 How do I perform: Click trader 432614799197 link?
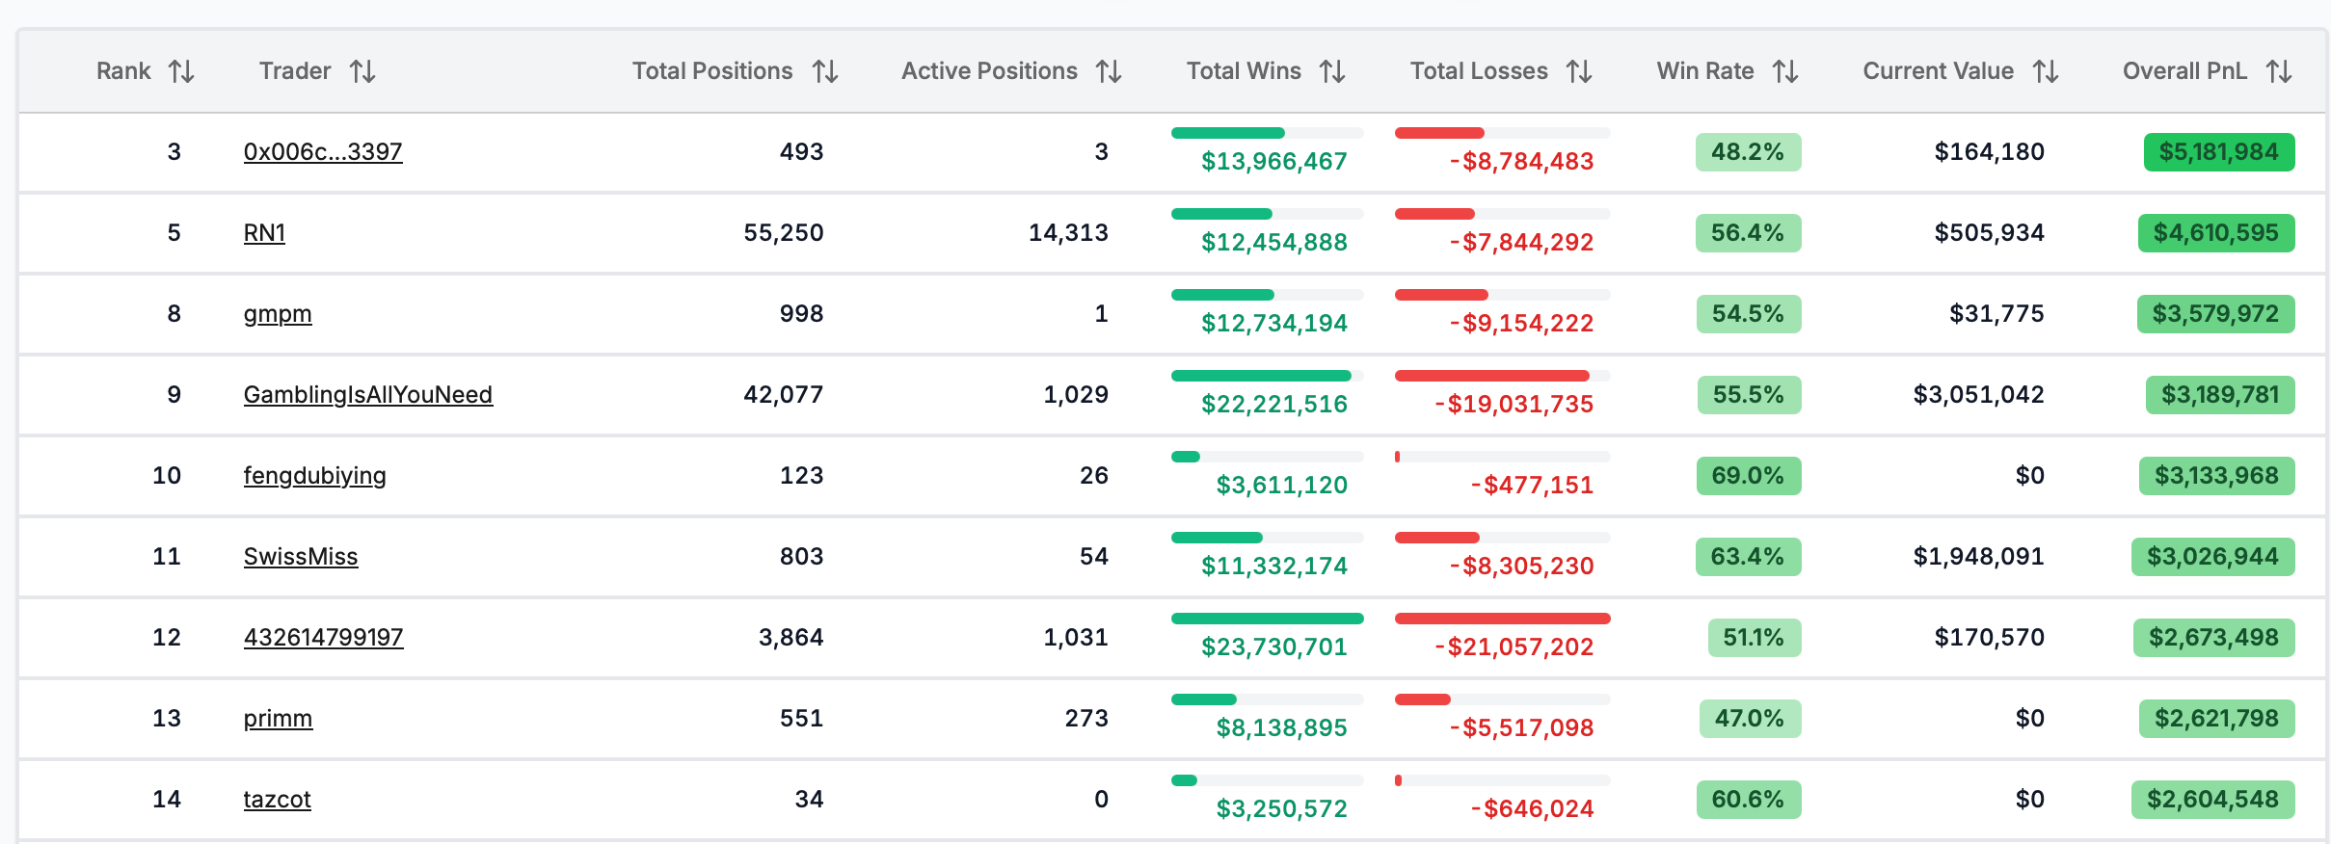(323, 638)
